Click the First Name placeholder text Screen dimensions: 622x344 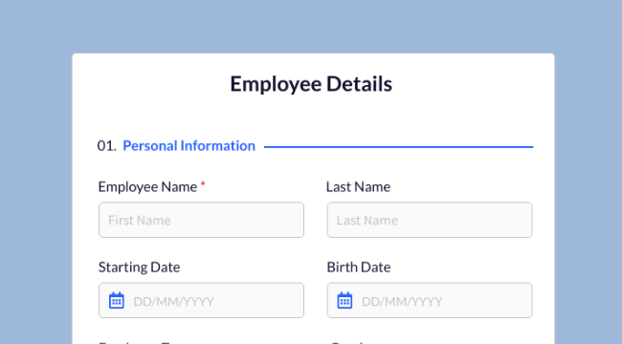(140, 221)
